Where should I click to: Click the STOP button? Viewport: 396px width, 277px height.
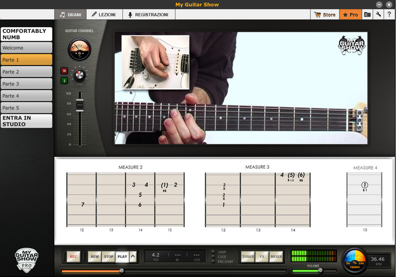[x=109, y=257]
